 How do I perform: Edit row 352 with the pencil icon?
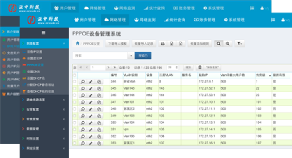91,137
